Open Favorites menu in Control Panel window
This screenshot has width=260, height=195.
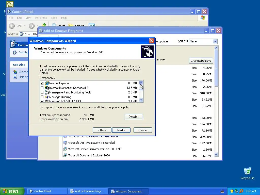(41, 18)
